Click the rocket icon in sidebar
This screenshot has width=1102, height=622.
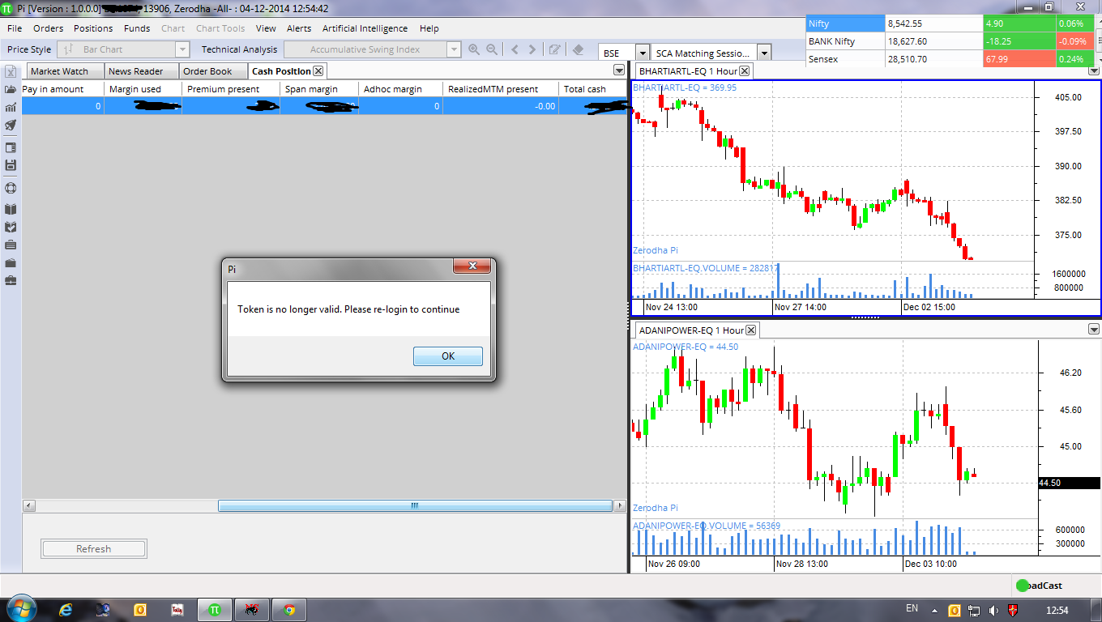tap(11, 125)
